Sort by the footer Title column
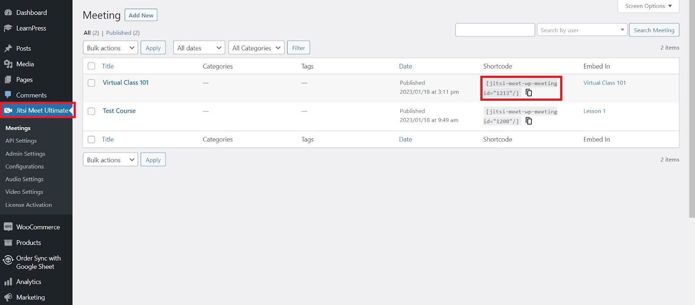 coord(108,139)
